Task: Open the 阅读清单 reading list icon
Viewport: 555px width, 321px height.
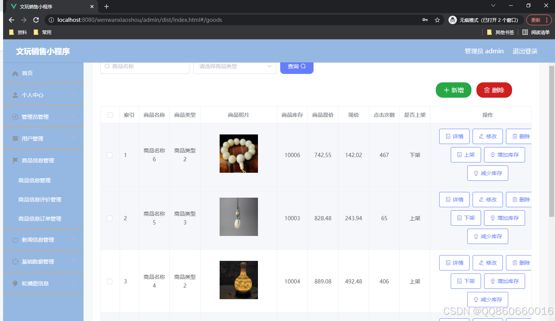Action: tap(525, 32)
